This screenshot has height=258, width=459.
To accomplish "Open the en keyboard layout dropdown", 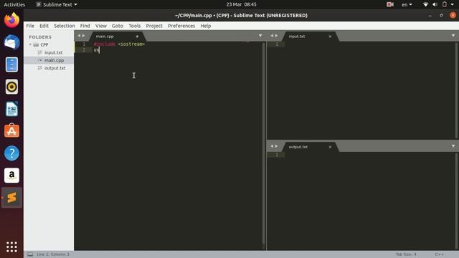I will click(407, 4).
